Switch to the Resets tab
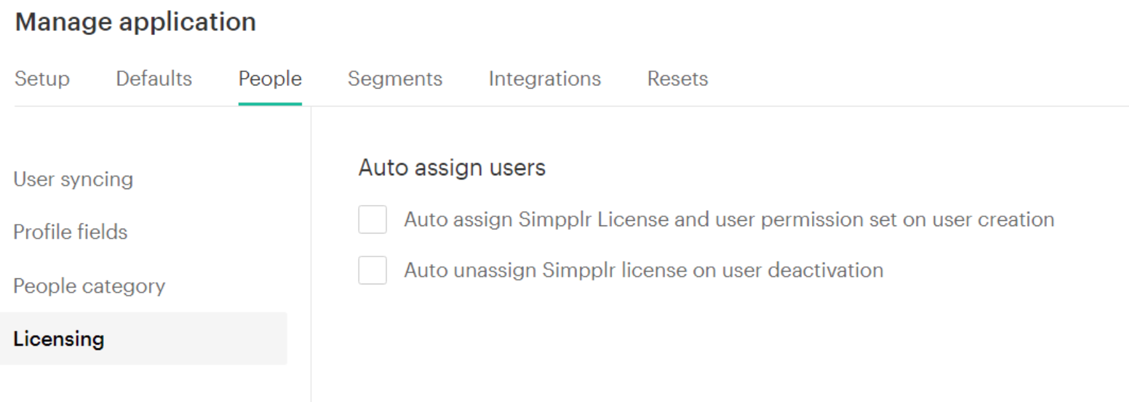Screen dimensions: 1129x402 (678, 79)
